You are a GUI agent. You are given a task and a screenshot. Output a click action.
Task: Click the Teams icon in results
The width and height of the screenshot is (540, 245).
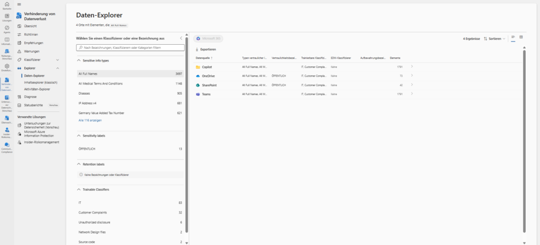pyautogui.click(x=198, y=94)
